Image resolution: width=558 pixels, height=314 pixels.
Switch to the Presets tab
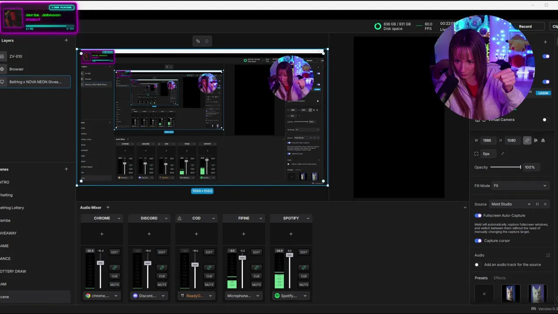click(481, 278)
